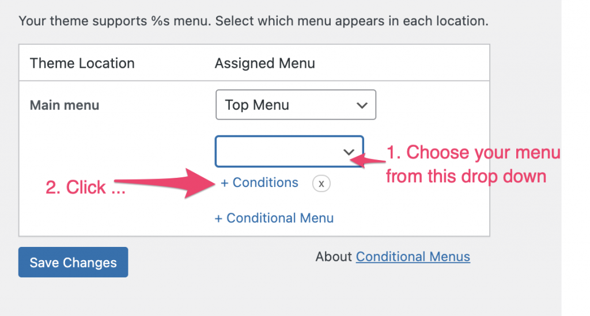Click the 'Your theme supports' description text
The height and width of the screenshot is (316, 590).
tap(254, 21)
